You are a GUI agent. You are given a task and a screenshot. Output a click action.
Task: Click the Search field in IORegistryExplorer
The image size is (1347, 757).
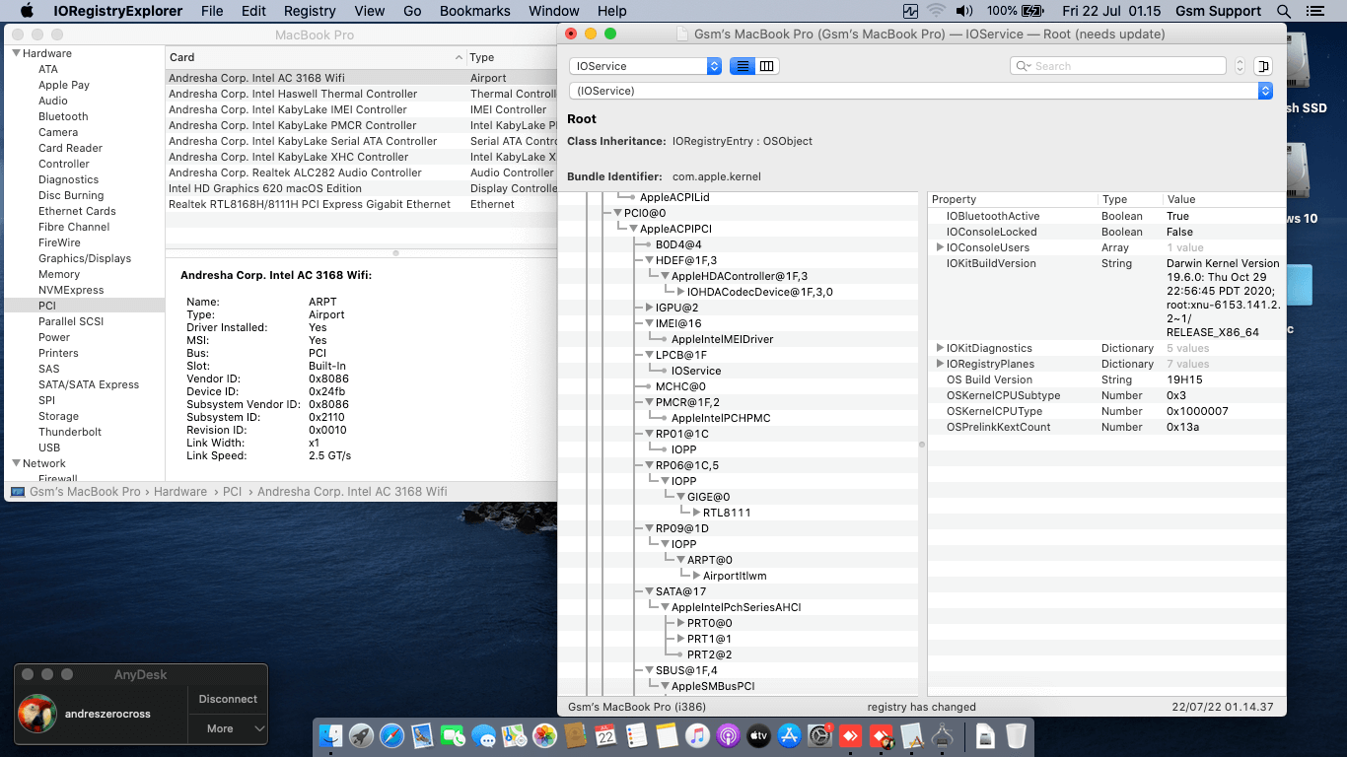[x=1119, y=66]
